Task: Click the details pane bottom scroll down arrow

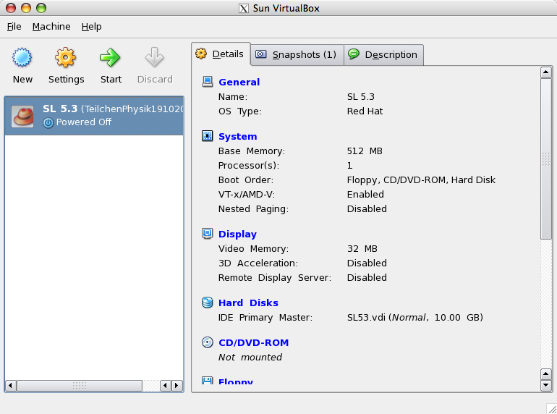Action: click(546, 385)
